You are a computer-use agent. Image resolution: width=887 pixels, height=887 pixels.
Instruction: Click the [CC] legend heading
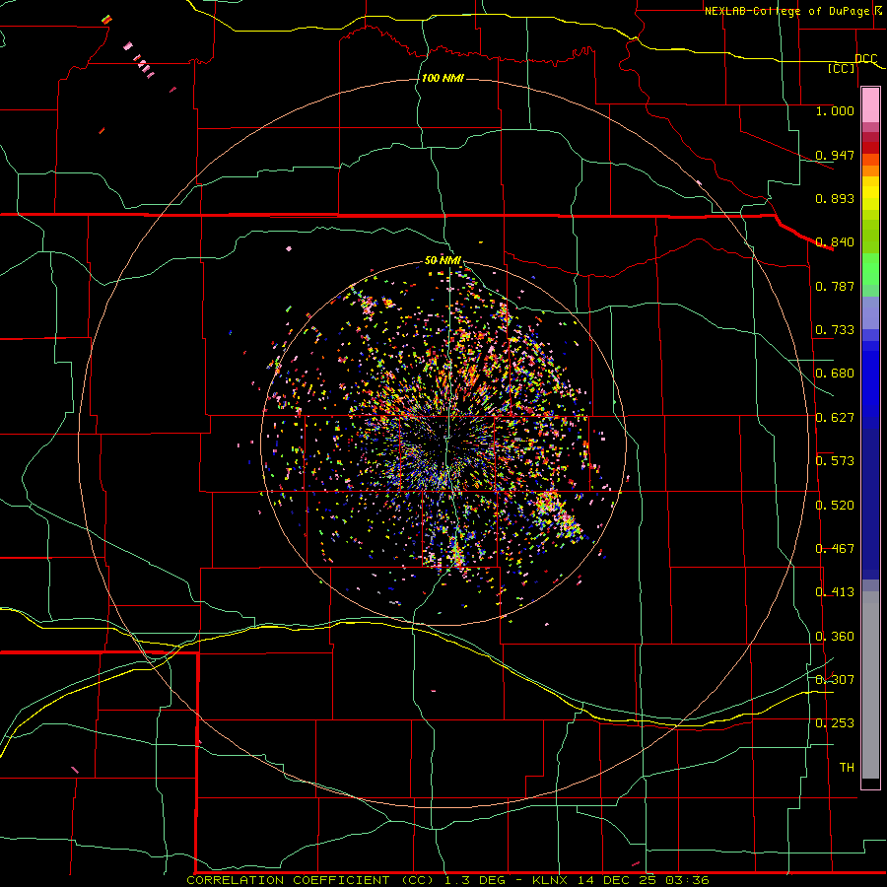841,68
